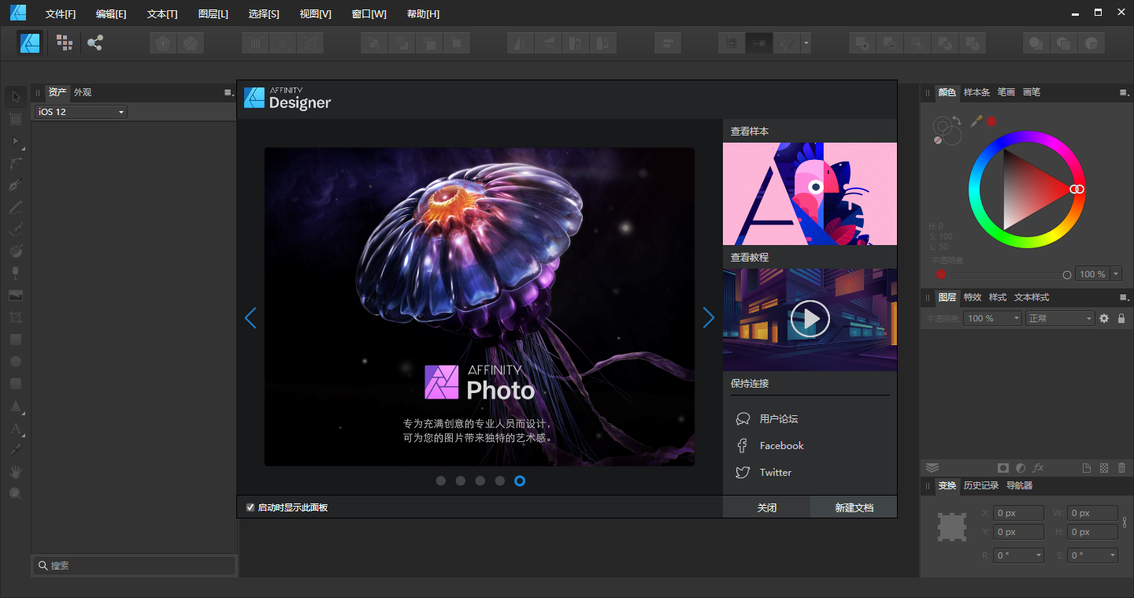Toggle the layer lock icon
The height and width of the screenshot is (598, 1134).
point(1121,318)
